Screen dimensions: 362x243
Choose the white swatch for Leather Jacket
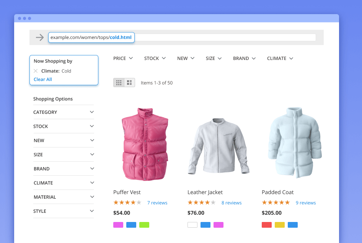tap(192, 225)
